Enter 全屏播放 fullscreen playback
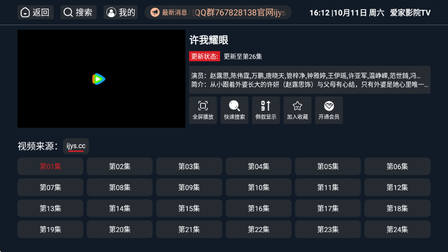 click(x=203, y=110)
